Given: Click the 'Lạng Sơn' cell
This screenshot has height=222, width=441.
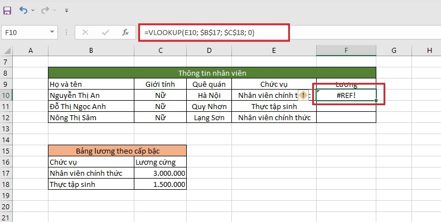Looking at the screenshot, I should 209,117.
